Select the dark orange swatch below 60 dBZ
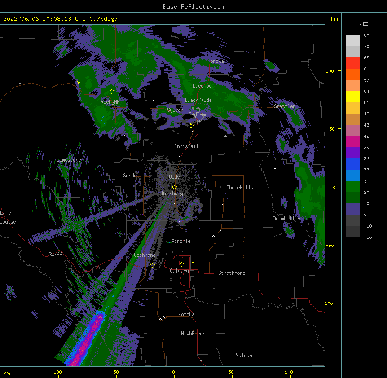Screen dimensions: 387x378 [x=353, y=74]
